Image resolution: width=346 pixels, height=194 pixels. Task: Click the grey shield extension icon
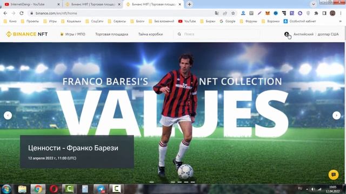click(x=308, y=13)
